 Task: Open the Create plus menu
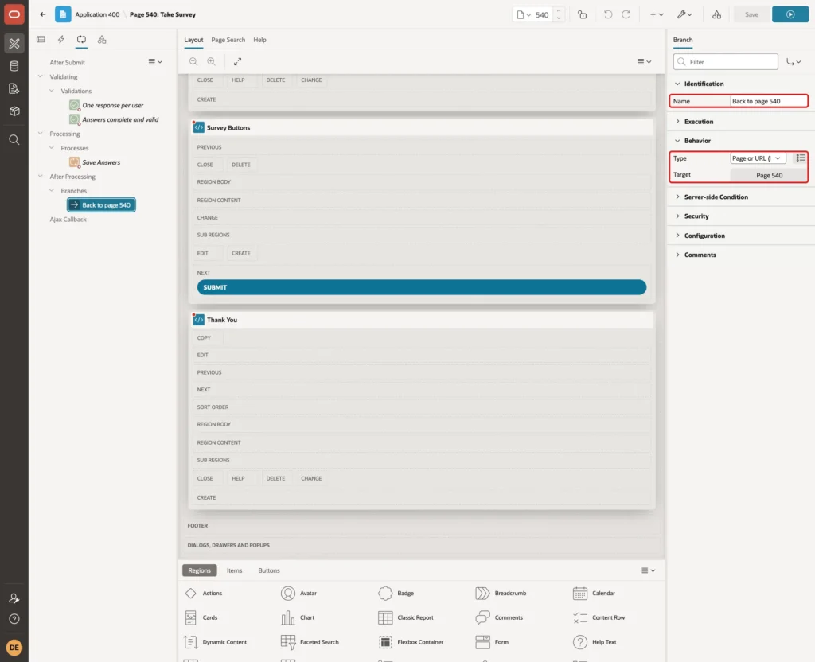point(657,14)
